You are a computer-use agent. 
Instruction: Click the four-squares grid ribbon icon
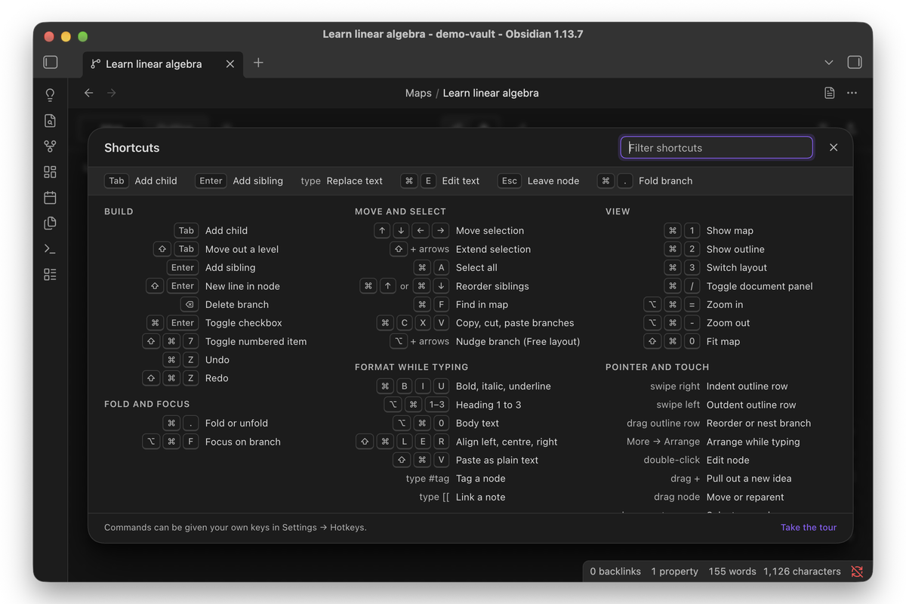[x=50, y=172]
